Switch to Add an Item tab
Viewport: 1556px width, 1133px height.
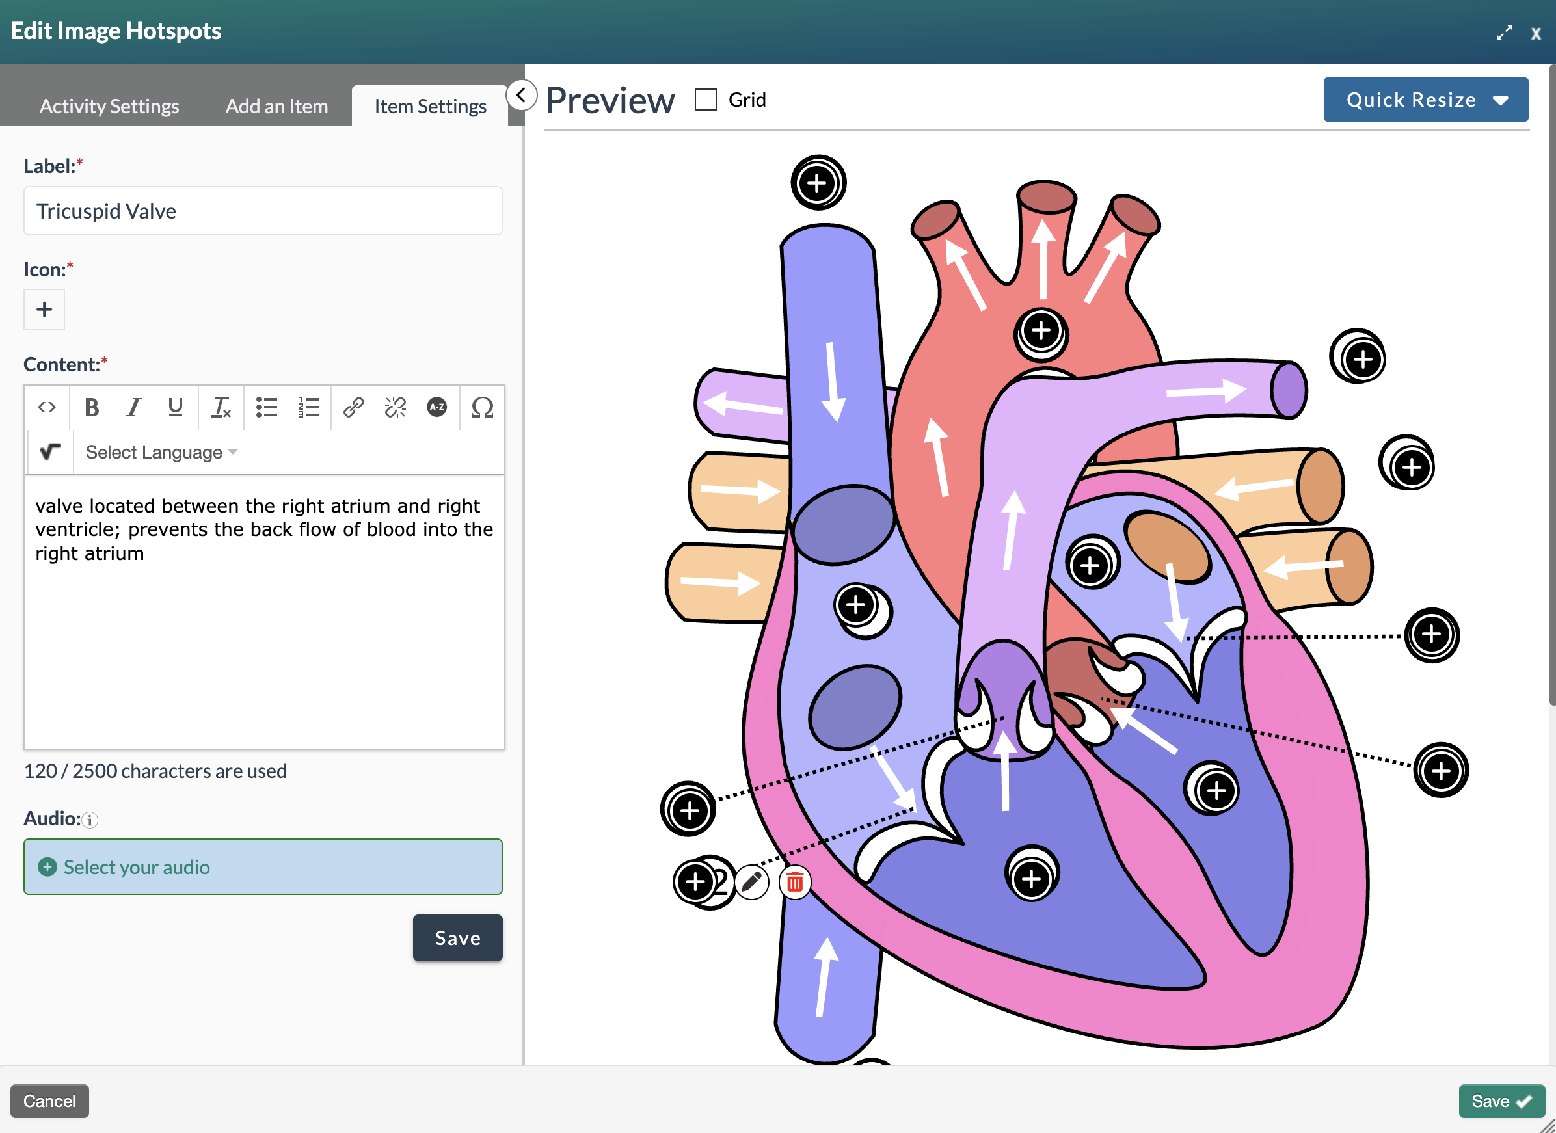click(276, 106)
